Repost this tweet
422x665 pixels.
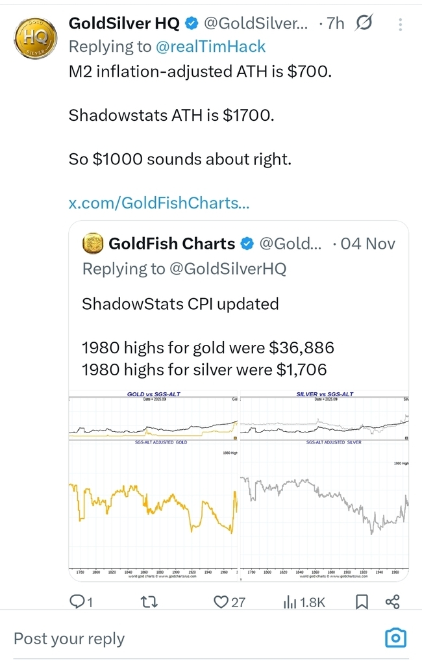tap(149, 602)
